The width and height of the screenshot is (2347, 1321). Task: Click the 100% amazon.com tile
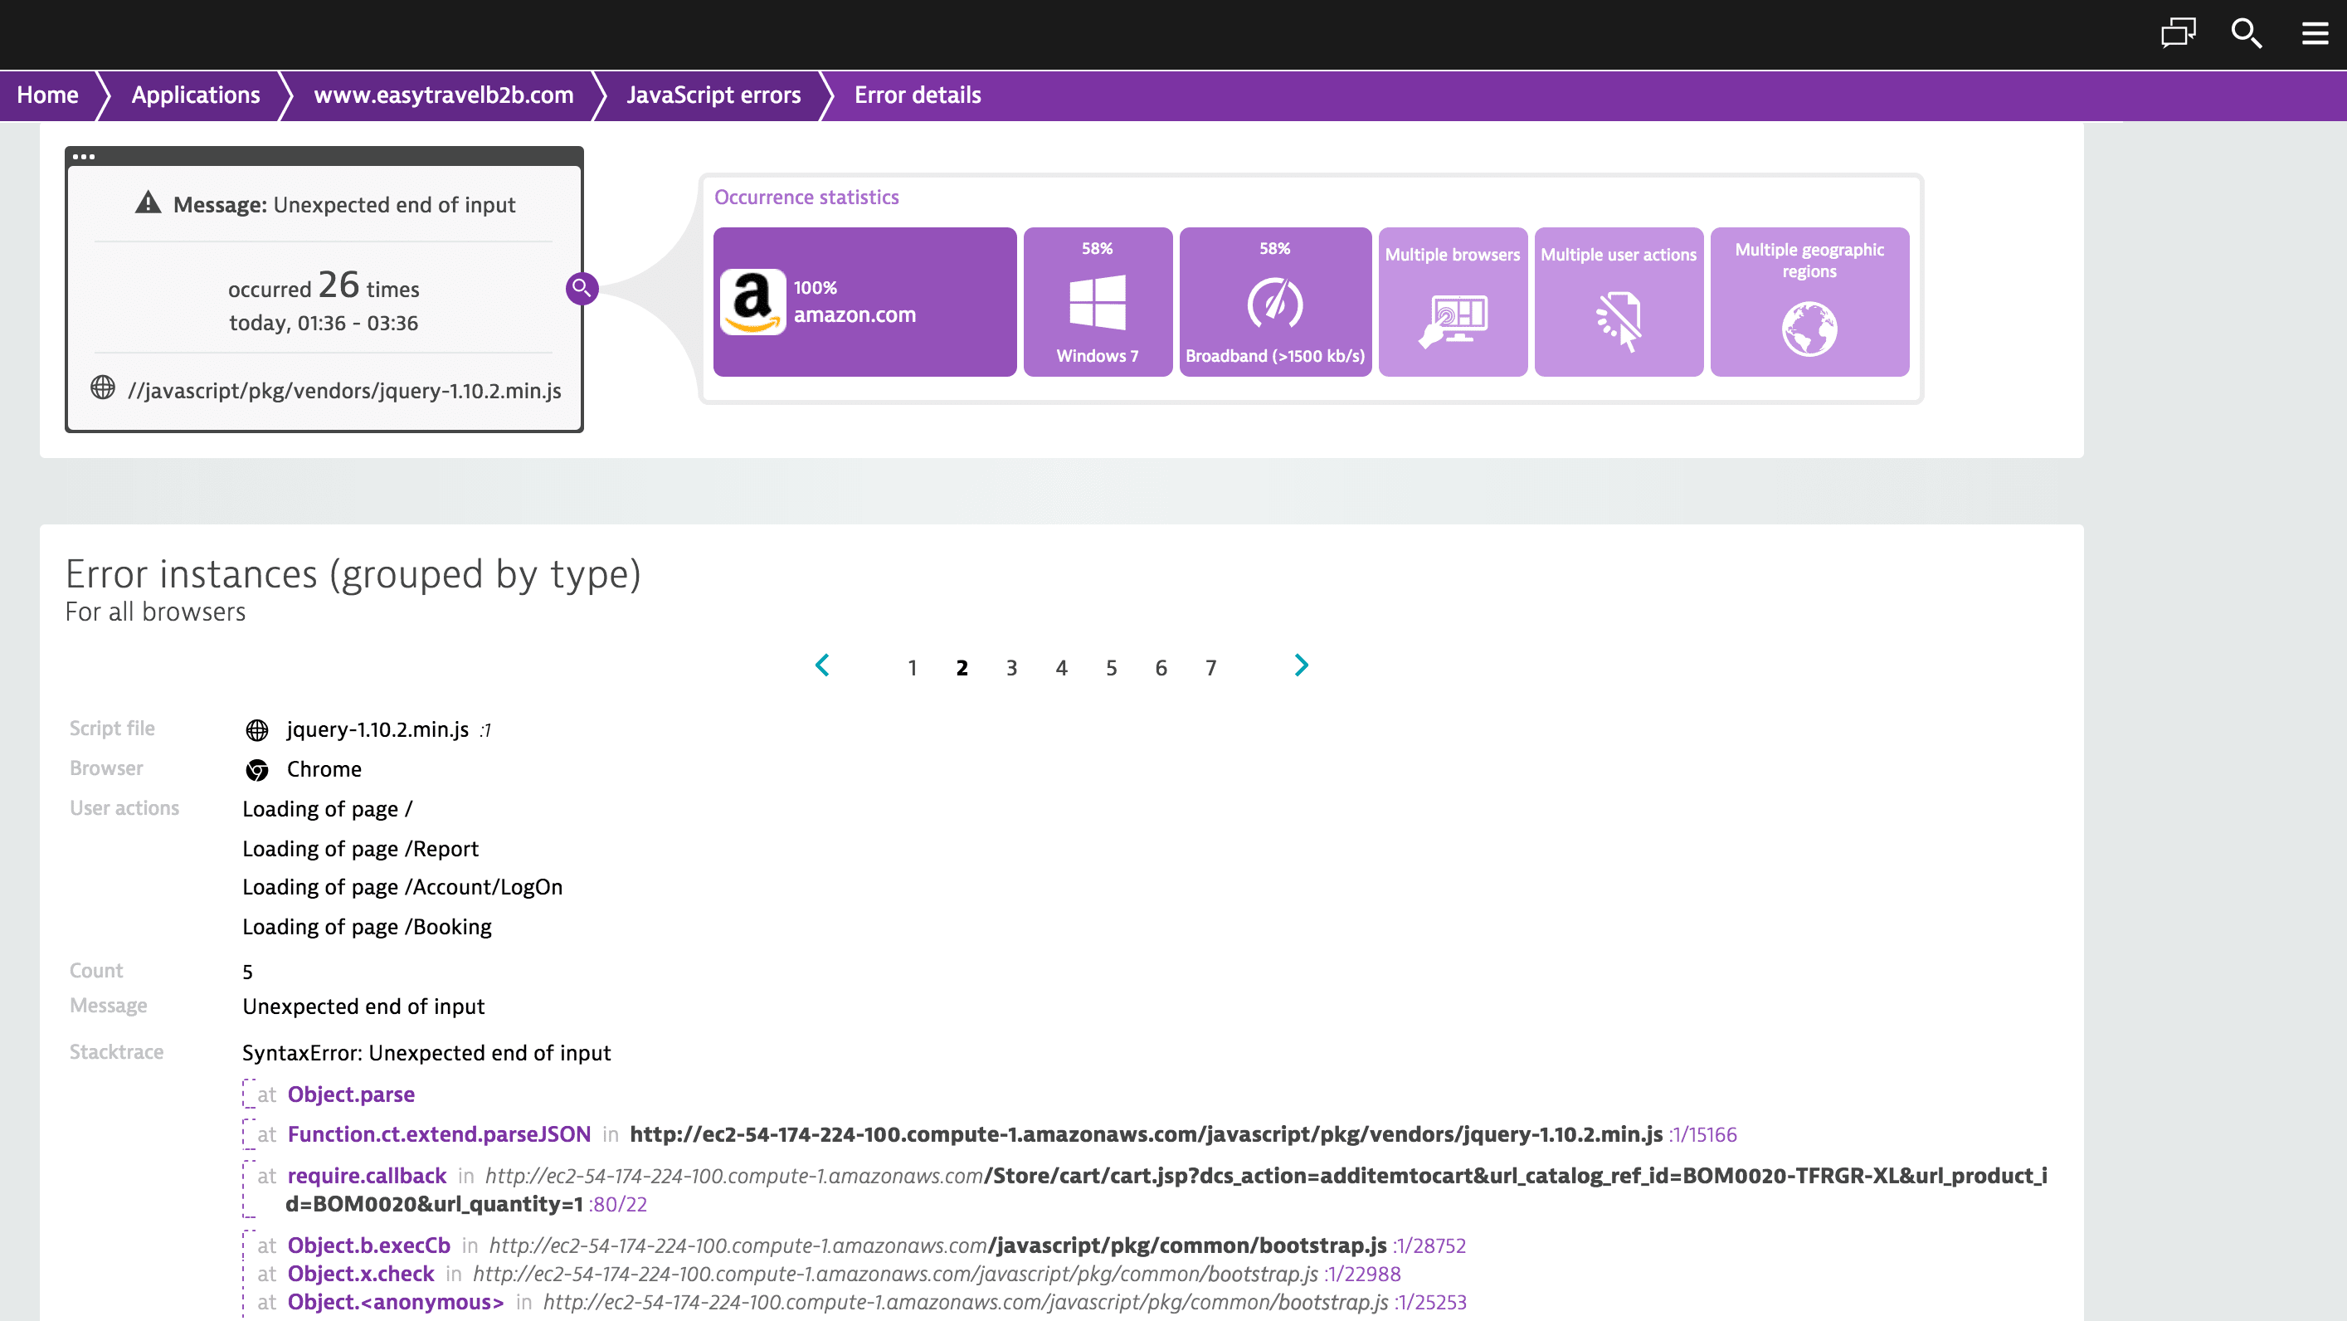864,301
